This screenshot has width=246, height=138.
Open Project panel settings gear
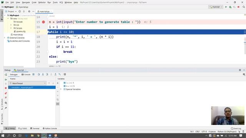29,11
